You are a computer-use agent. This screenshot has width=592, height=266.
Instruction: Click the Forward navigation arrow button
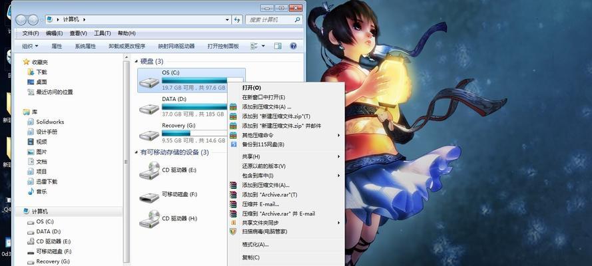click(x=33, y=19)
